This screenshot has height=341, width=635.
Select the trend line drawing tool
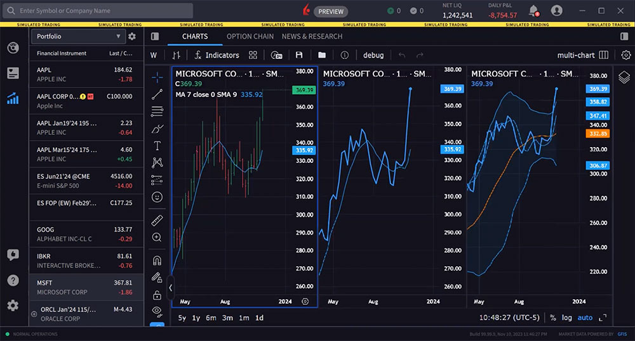click(157, 94)
